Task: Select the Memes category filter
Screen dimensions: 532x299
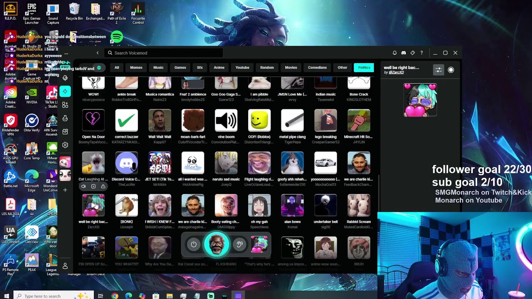Action: [x=136, y=68]
